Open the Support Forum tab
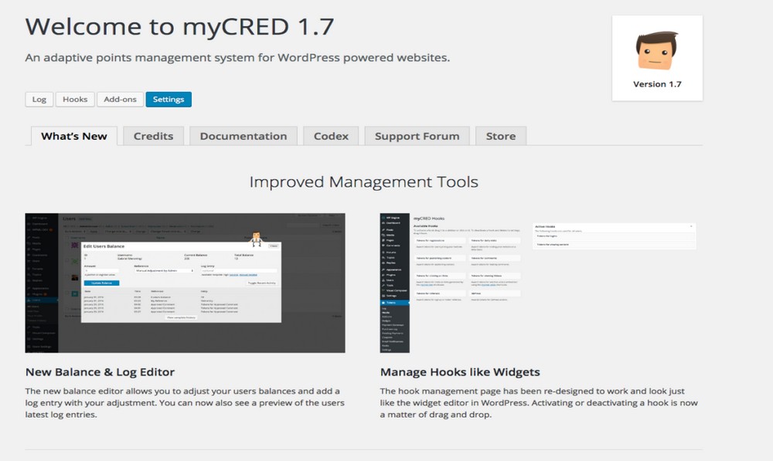 [x=417, y=136]
